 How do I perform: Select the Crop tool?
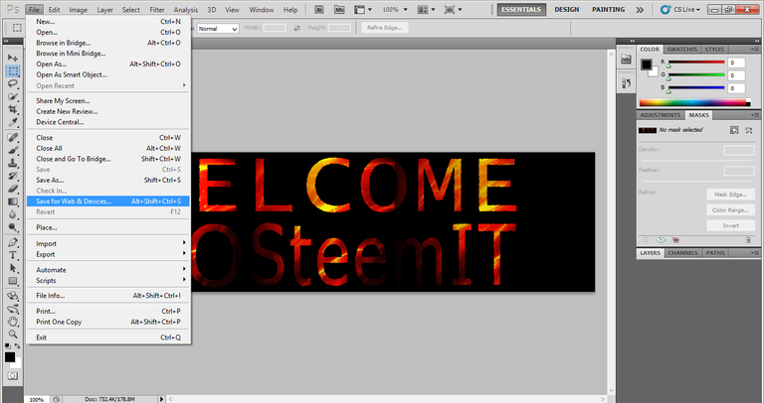[13, 109]
